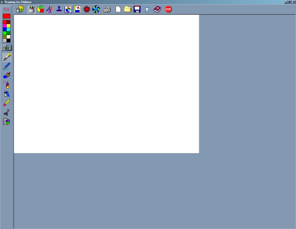Click the font button
This screenshot has height=229, width=296.
tap(6, 9)
